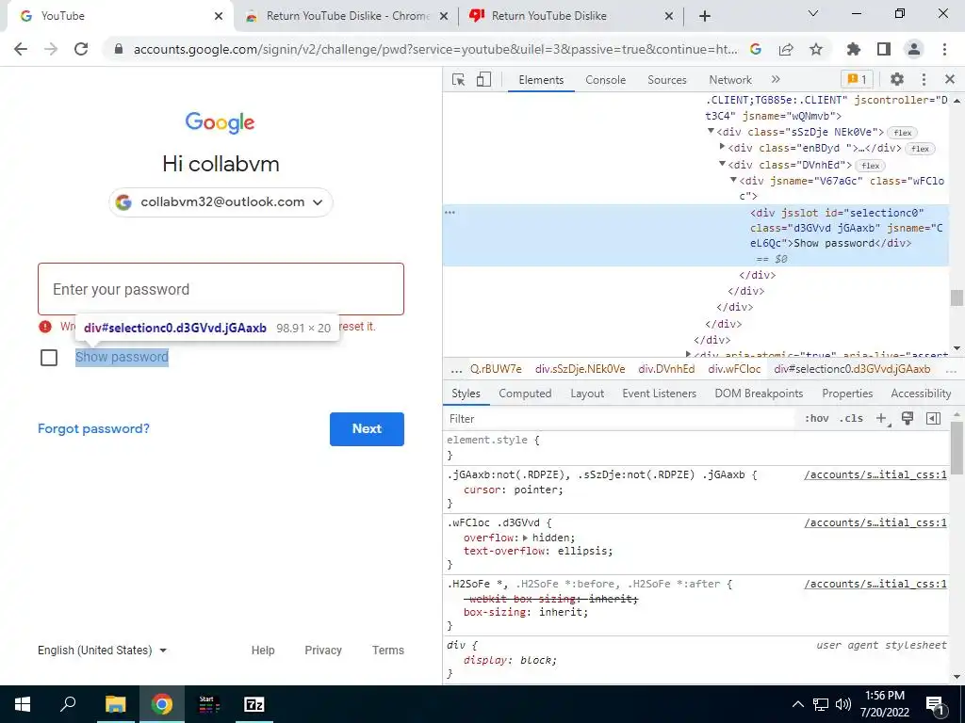Click the DevTools inspect element picker icon

point(459,80)
